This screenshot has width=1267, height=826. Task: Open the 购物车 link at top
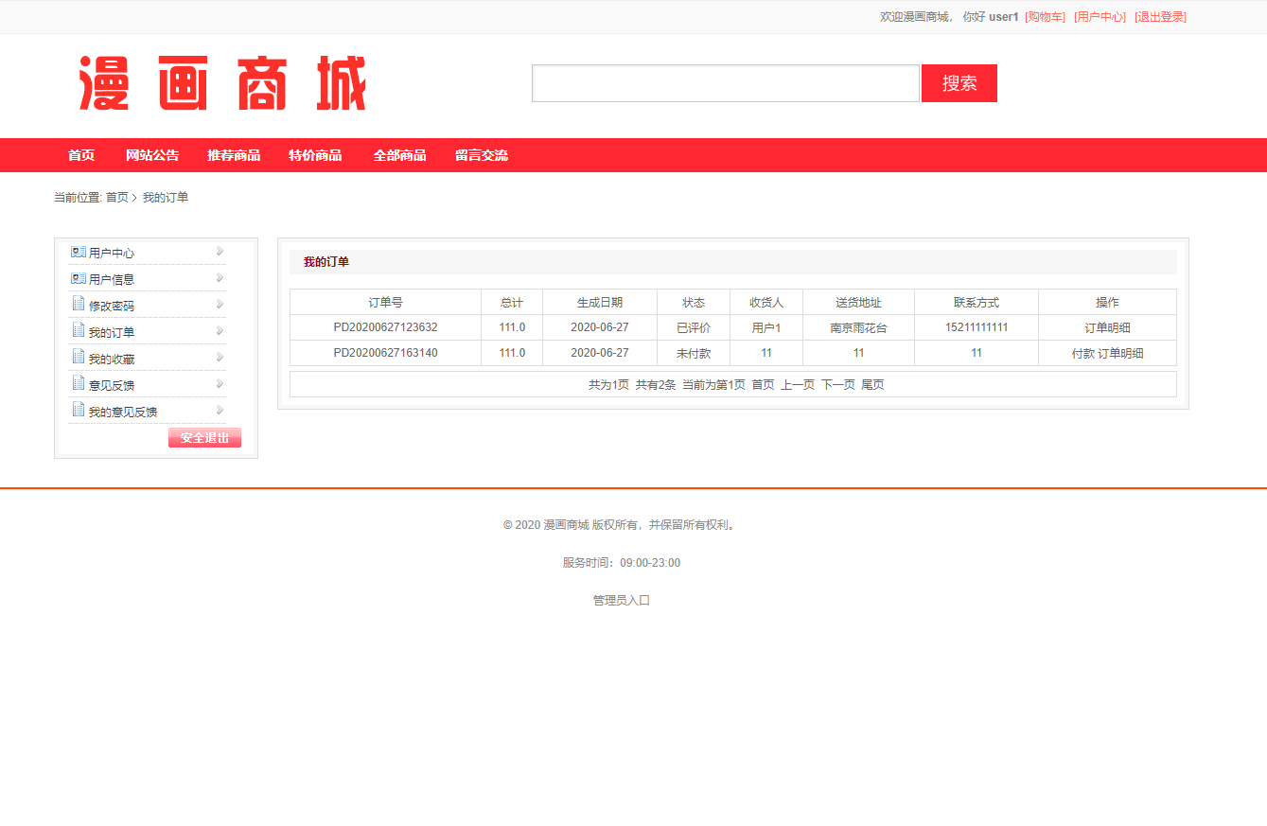(1045, 17)
